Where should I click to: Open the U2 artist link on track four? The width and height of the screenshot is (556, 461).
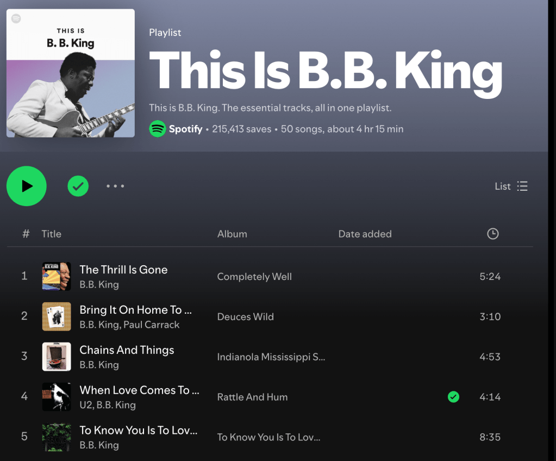pyautogui.click(x=86, y=405)
